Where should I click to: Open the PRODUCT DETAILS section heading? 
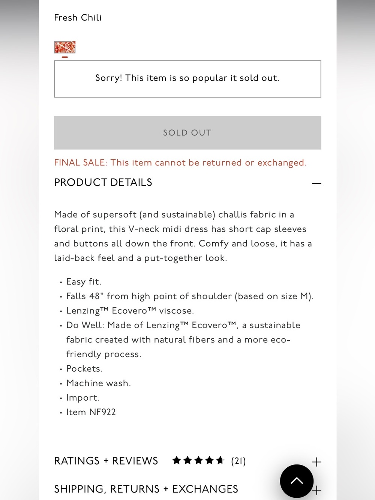click(x=103, y=182)
